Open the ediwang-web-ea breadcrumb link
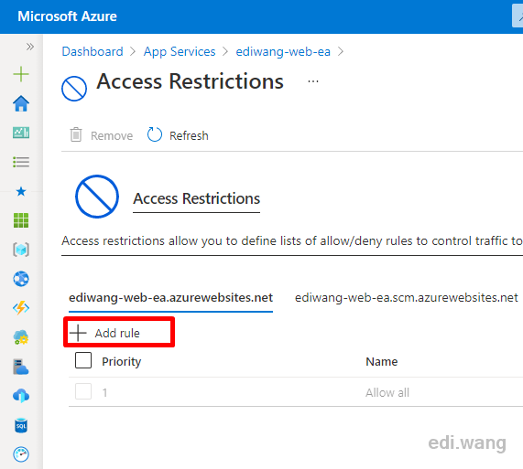Image resolution: width=523 pixels, height=469 pixels. coord(283,51)
